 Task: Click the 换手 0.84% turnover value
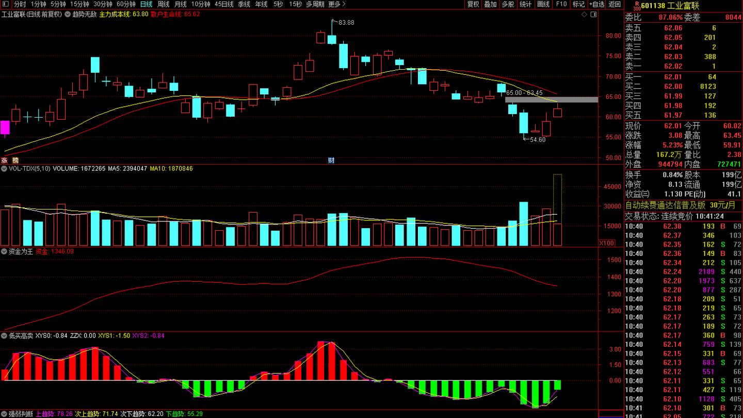673,174
